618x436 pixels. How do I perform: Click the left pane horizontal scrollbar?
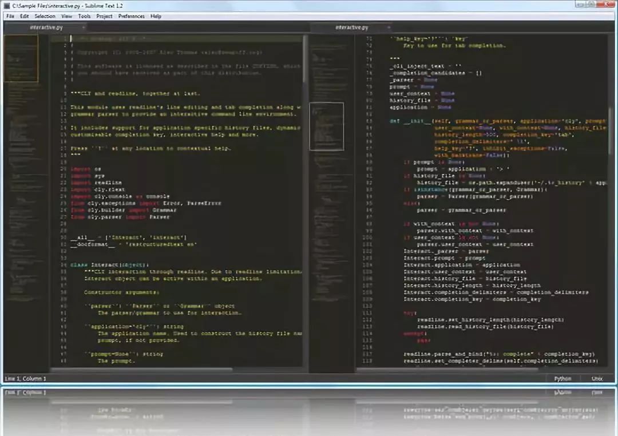pos(142,370)
